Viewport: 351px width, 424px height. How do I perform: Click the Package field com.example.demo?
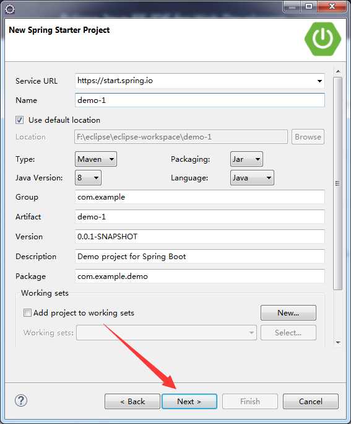point(200,276)
